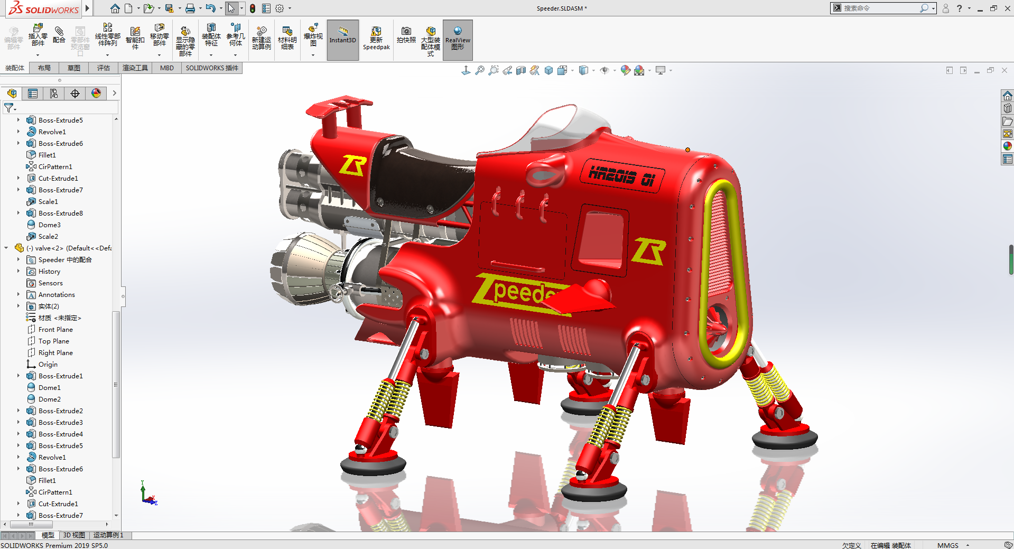Open the dropdown under 线性零部件阵列
The image size is (1014, 549).
[x=107, y=55]
